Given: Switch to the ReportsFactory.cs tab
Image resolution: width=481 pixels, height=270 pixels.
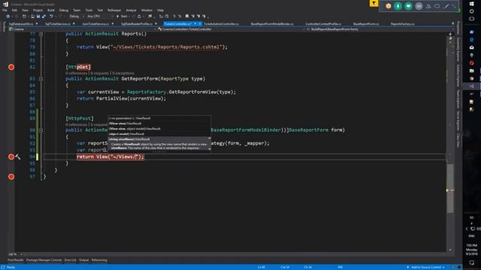Looking at the screenshot, I should coord(403,24).
